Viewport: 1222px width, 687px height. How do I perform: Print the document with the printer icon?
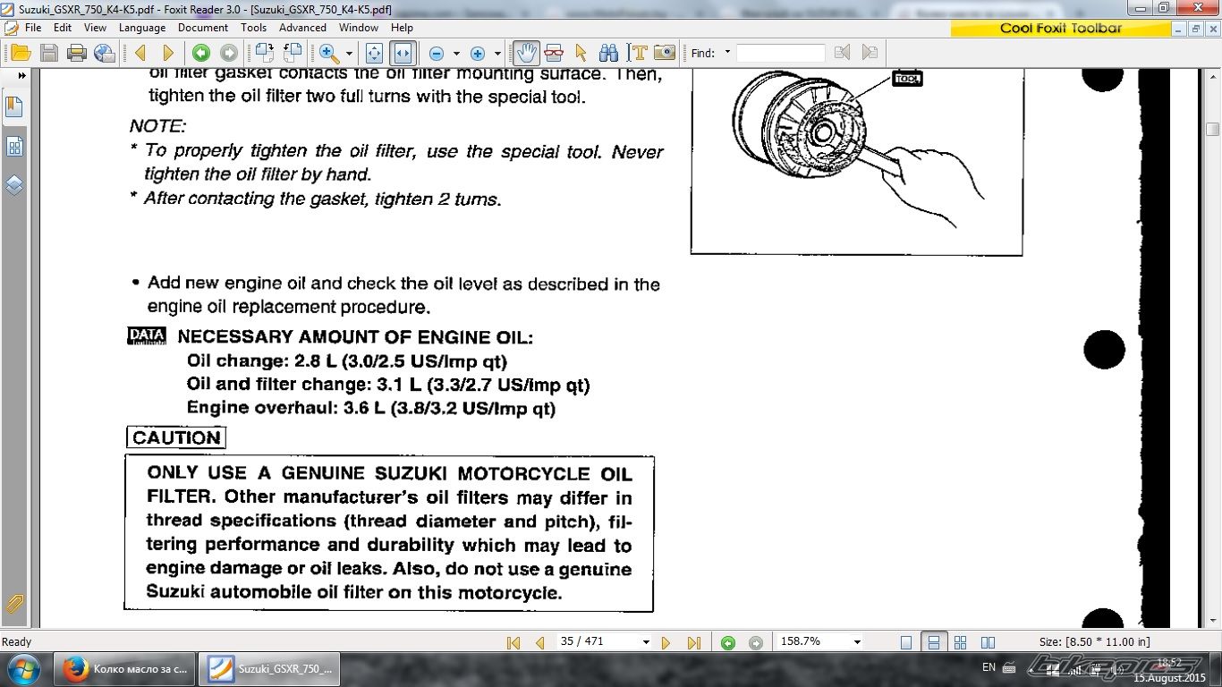pos(77,53)
